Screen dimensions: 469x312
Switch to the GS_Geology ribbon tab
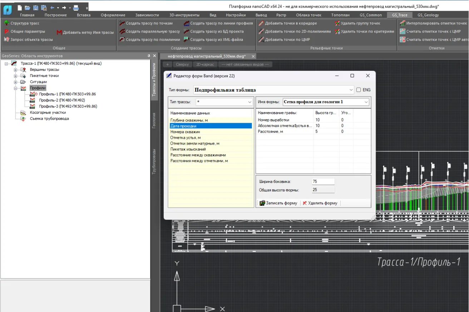point(428,15)
